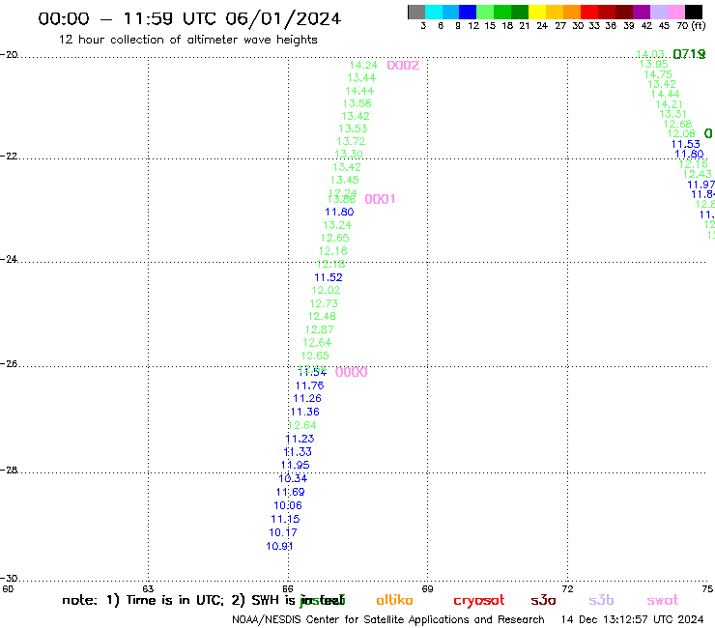Click latitude axis label -28
The image size is (715, 628).
click(x=9, y=470)
